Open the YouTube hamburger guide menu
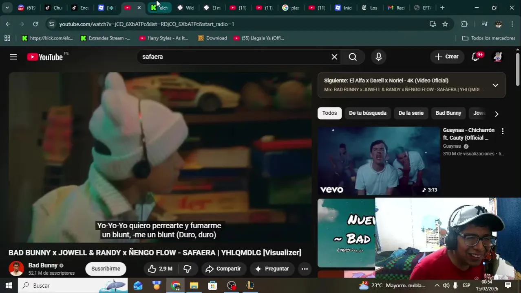This screenshot has width=521, height=293. tap(13, 57)
